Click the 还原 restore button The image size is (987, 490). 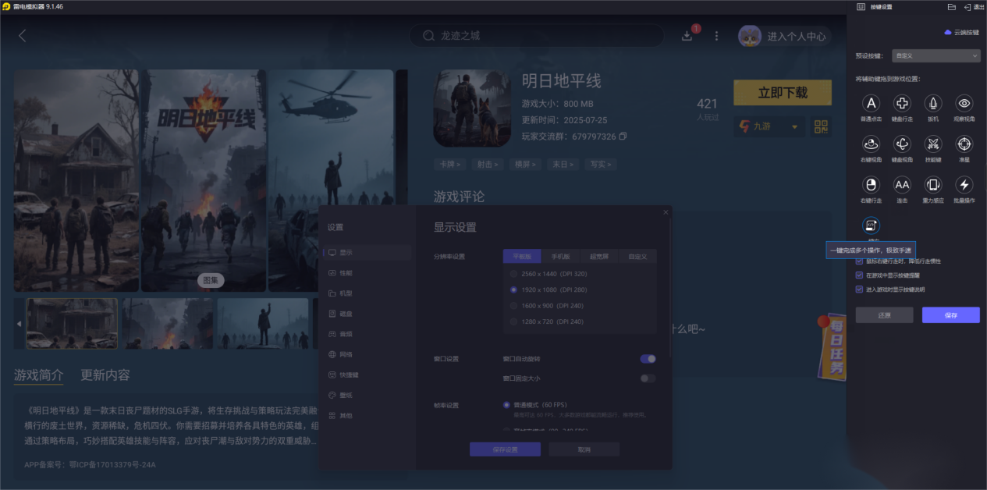[x=884, y=315]
